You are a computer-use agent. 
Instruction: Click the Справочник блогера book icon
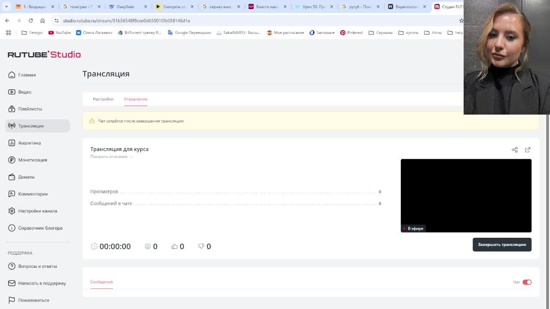12,228
